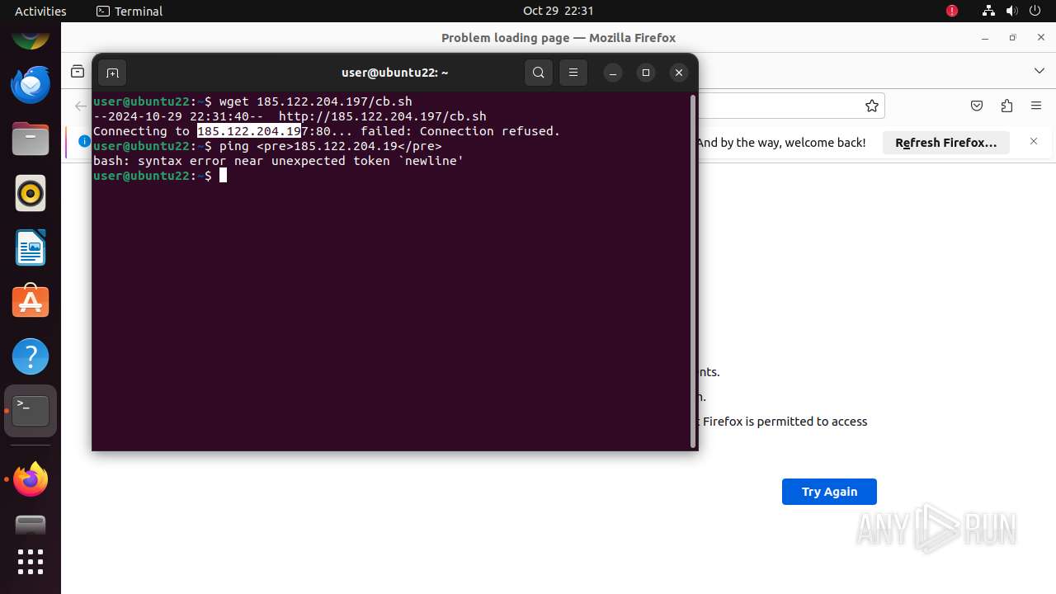Close the Terminal window
Image resolution: width=1056 pixels, height=594 pixels.
pos(679,73)
